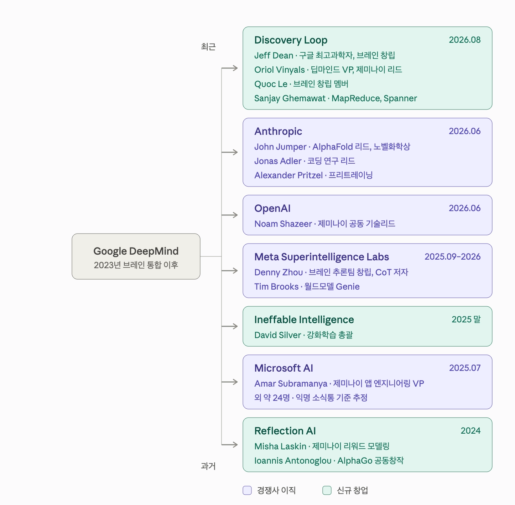Click the 2025.09–2026 date range

tap(453, 256)
